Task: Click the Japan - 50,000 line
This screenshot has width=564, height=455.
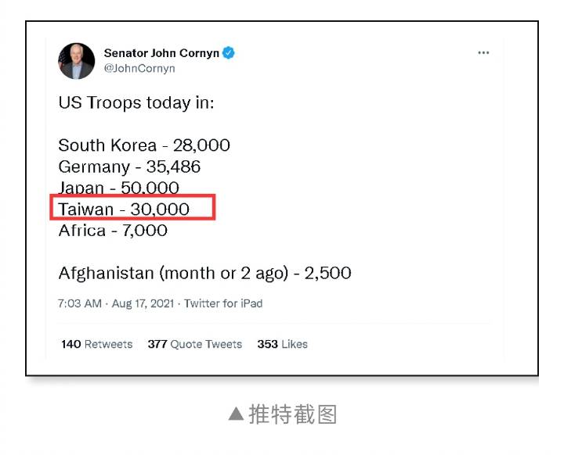Action: [118, 188]
